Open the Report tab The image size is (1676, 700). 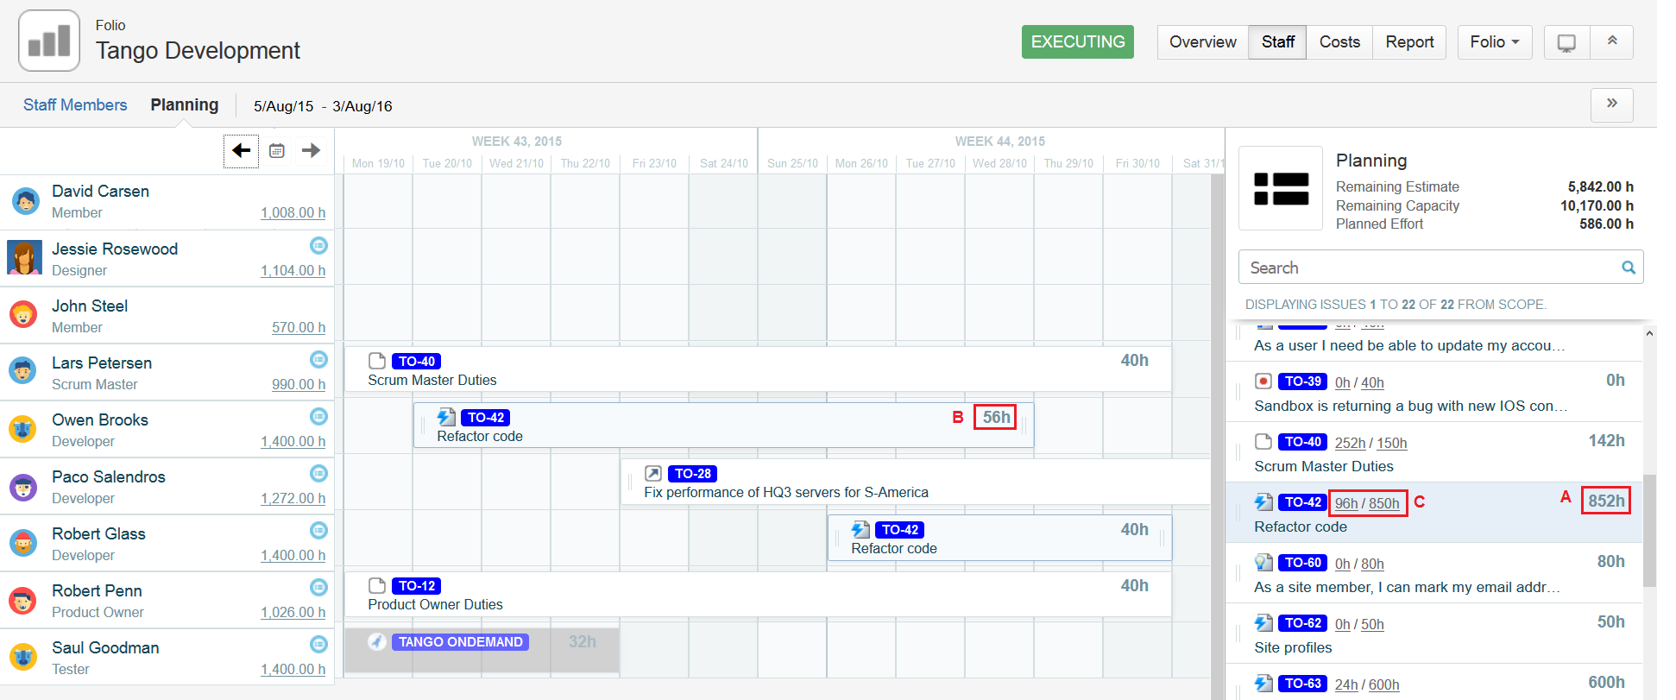click(1409, 42)
